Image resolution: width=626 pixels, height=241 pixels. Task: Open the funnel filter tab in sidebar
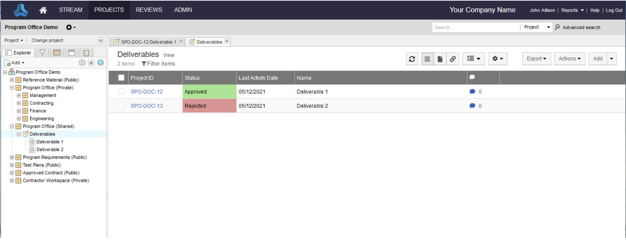click(x=42, y=53)
